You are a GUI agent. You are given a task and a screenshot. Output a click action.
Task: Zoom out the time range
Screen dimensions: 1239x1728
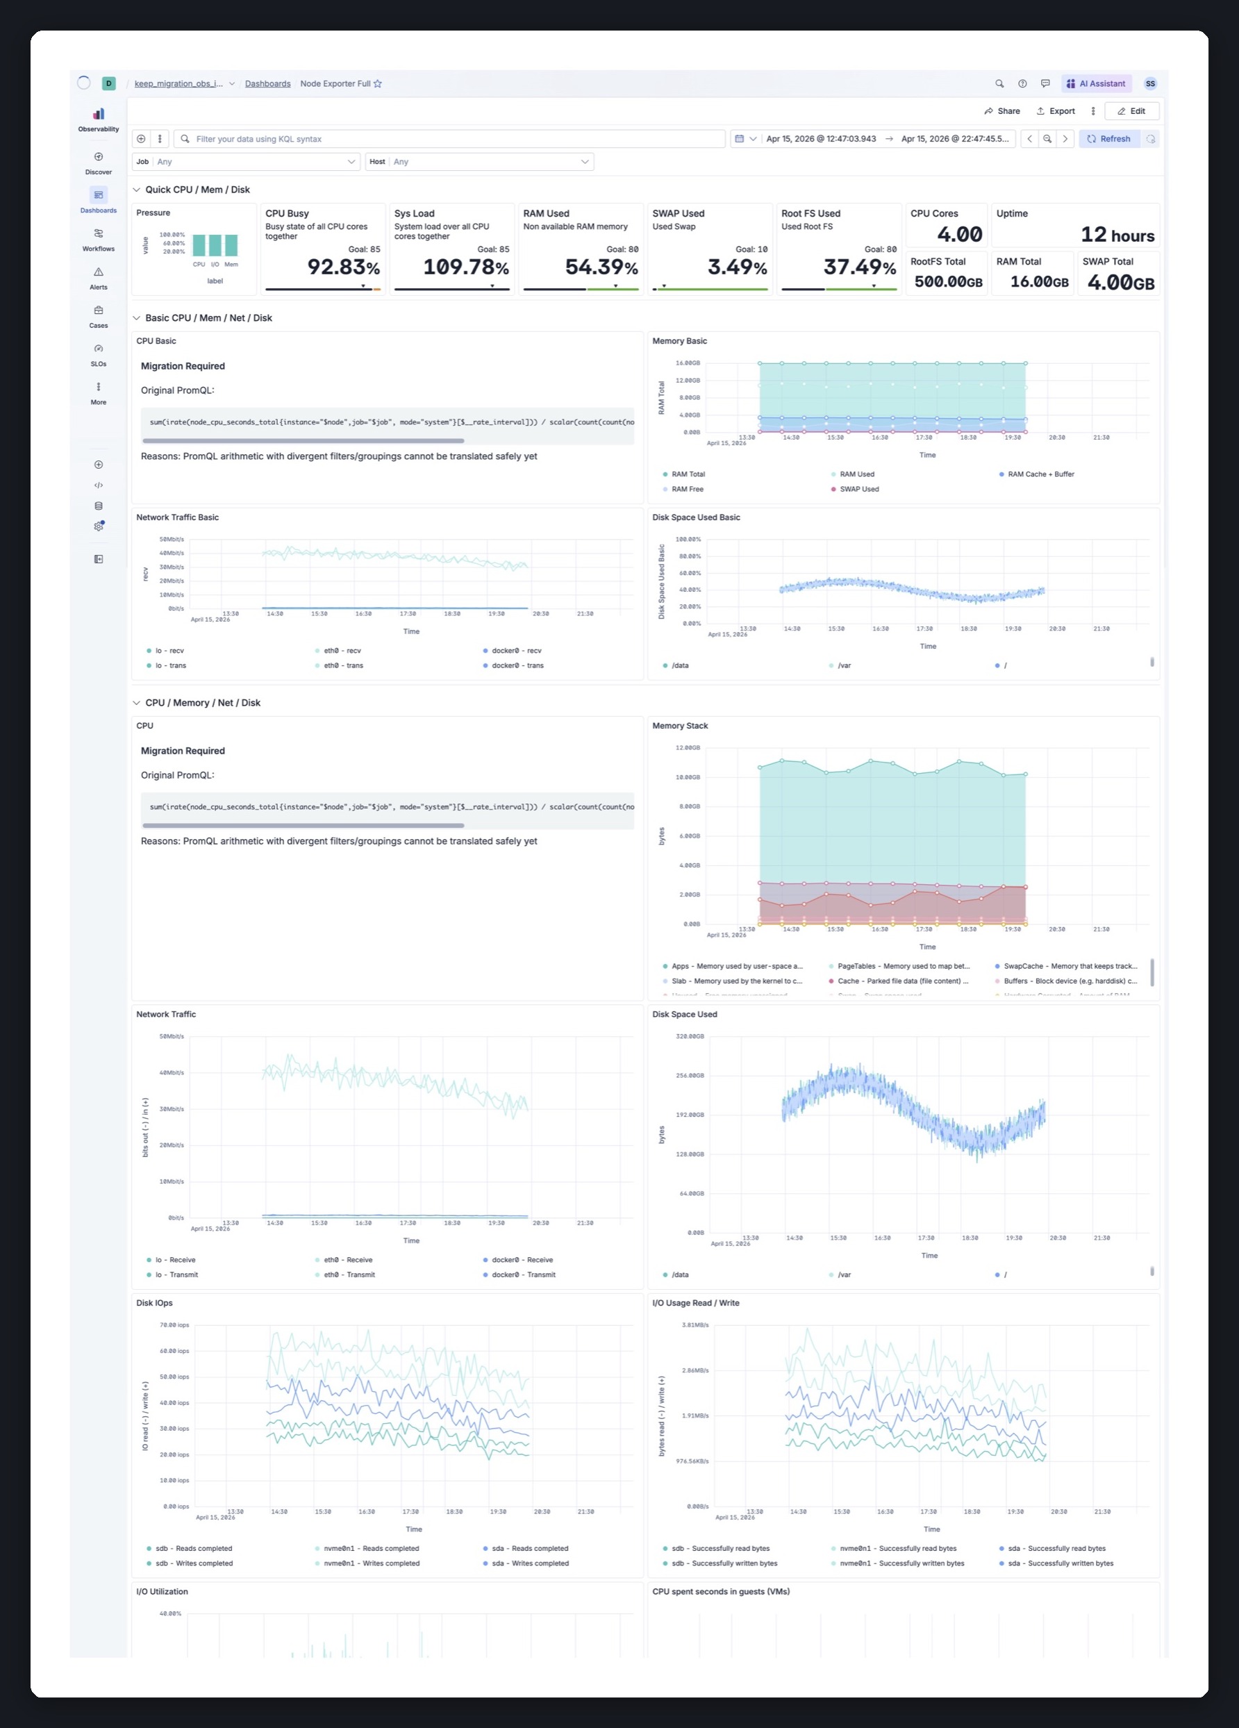(x=1048, y=139)
